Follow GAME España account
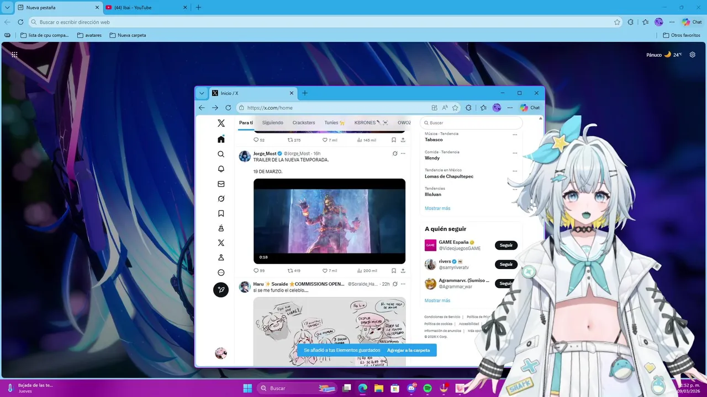The height and width of the screenshot is (397, 707). (x=506, y=245)
